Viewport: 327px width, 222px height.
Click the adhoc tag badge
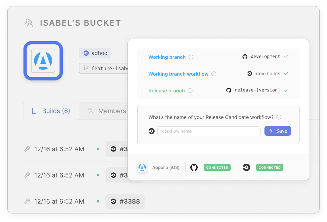95,53
